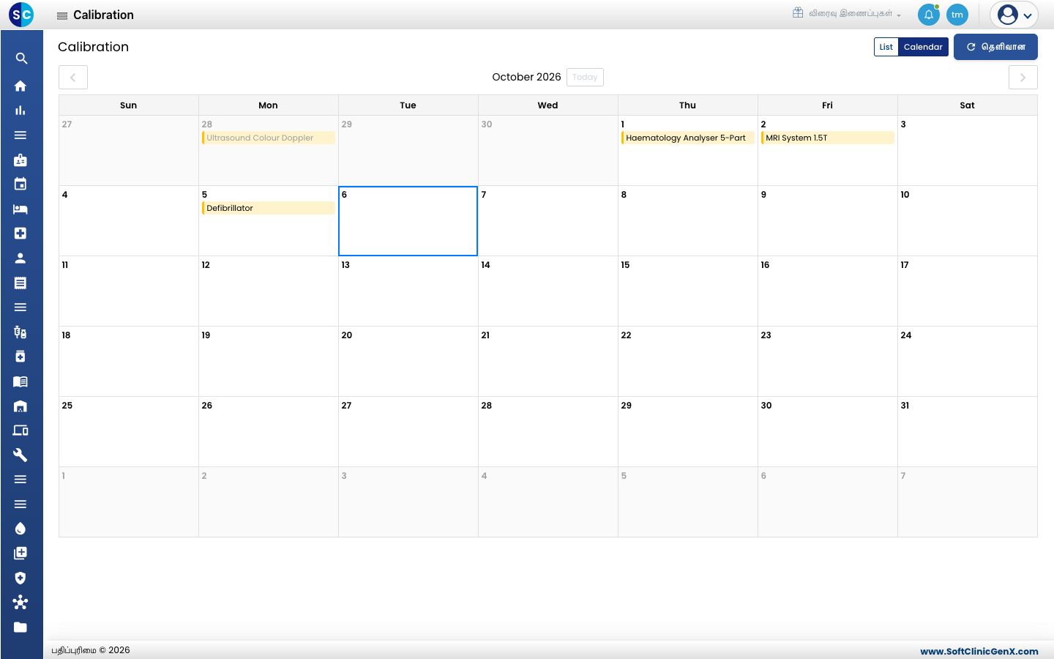Go to the previous month with left chevron

pyautogui.click(x=73, y=77)
